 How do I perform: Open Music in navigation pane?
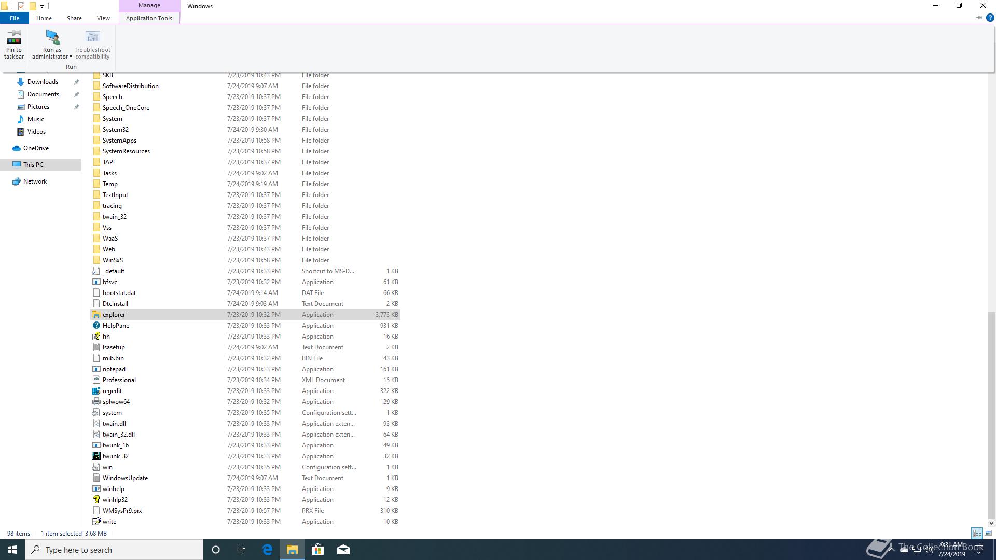[x=36, y=119]
